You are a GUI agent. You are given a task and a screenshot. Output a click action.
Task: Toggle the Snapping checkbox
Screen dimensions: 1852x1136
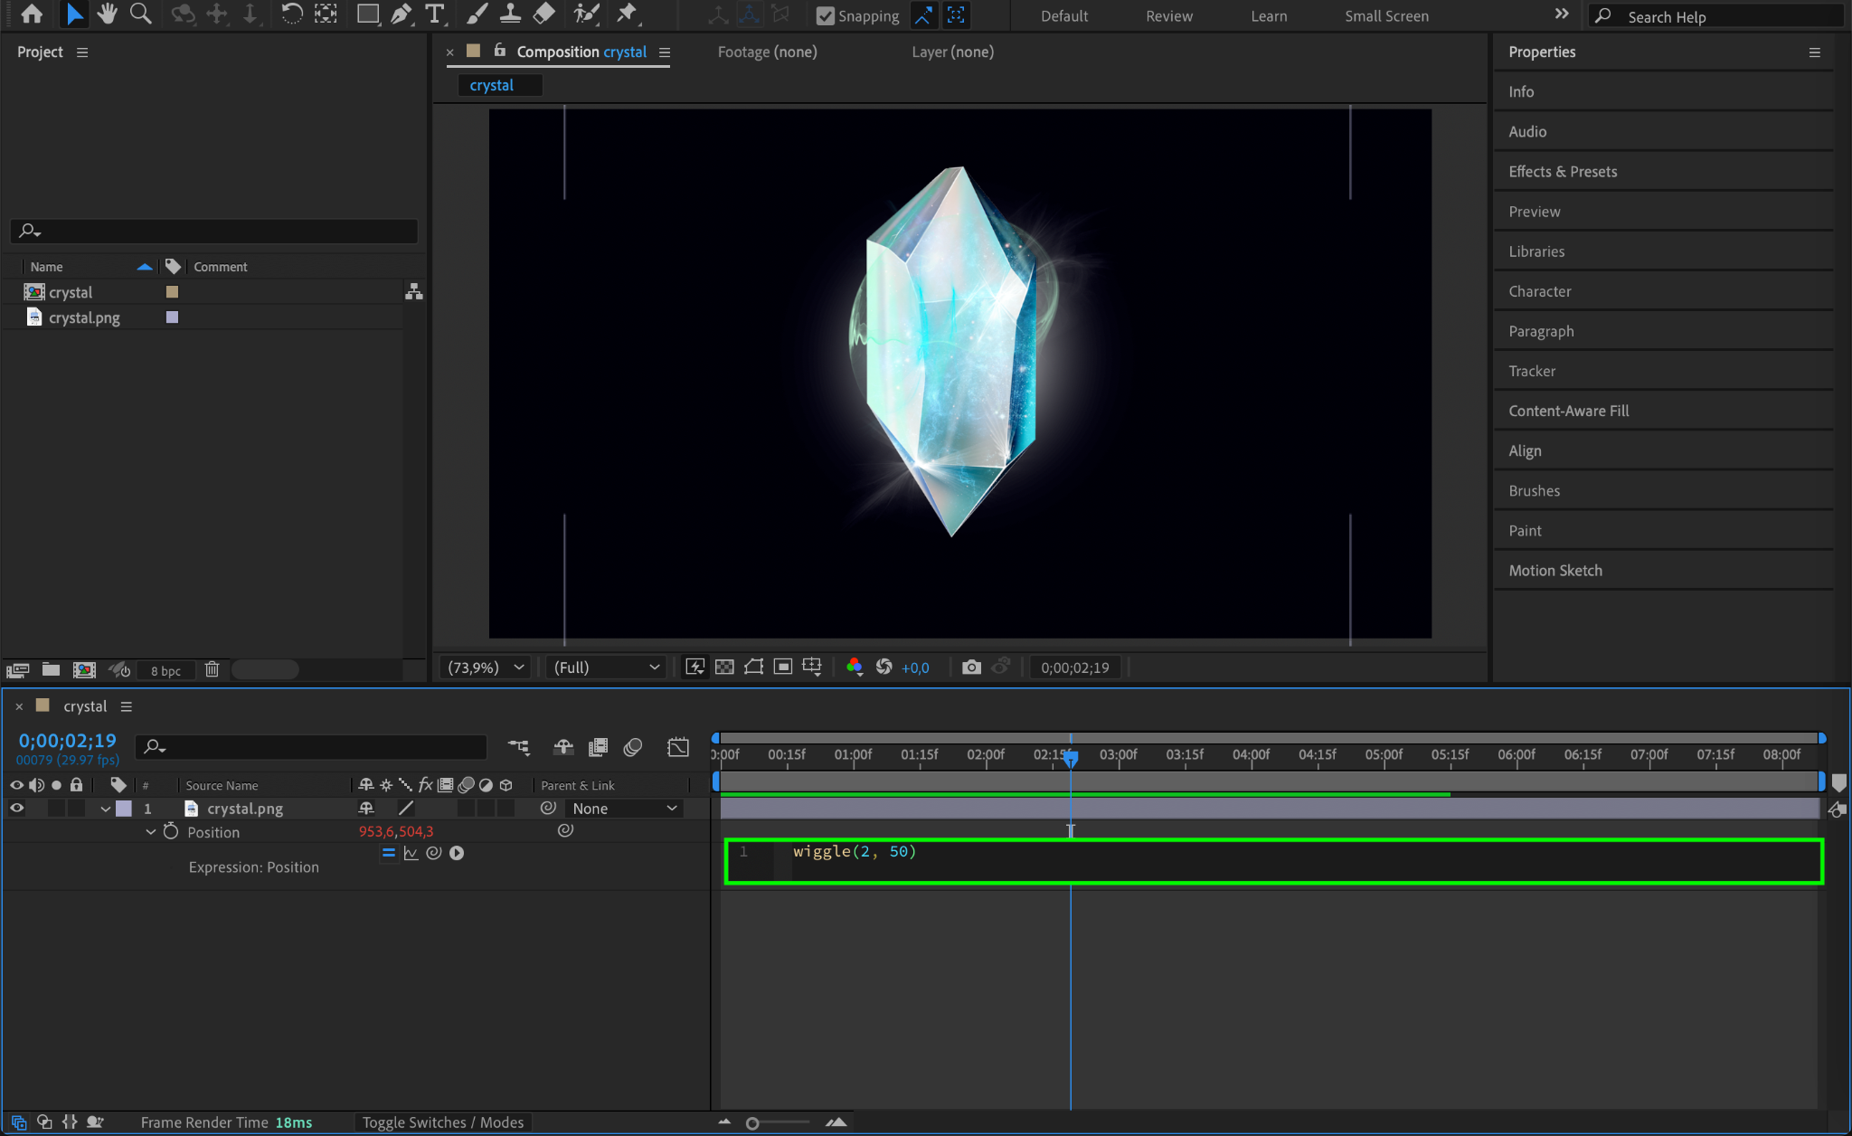825,16
